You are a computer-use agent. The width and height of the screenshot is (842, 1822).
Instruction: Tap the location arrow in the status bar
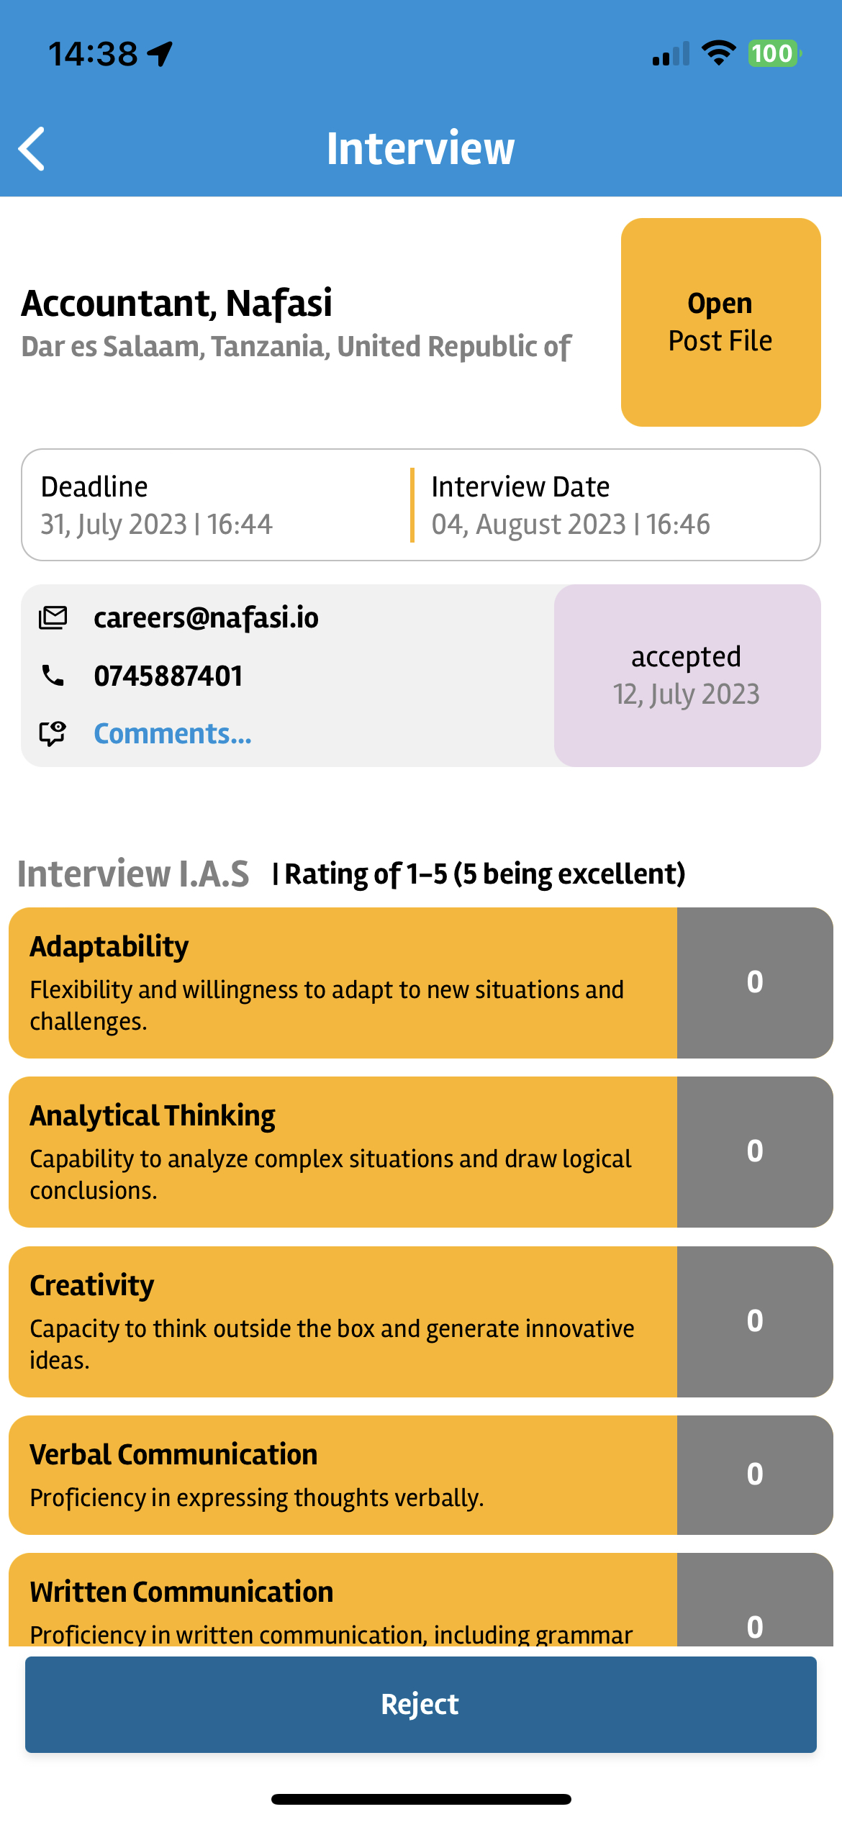pos(160,52)
